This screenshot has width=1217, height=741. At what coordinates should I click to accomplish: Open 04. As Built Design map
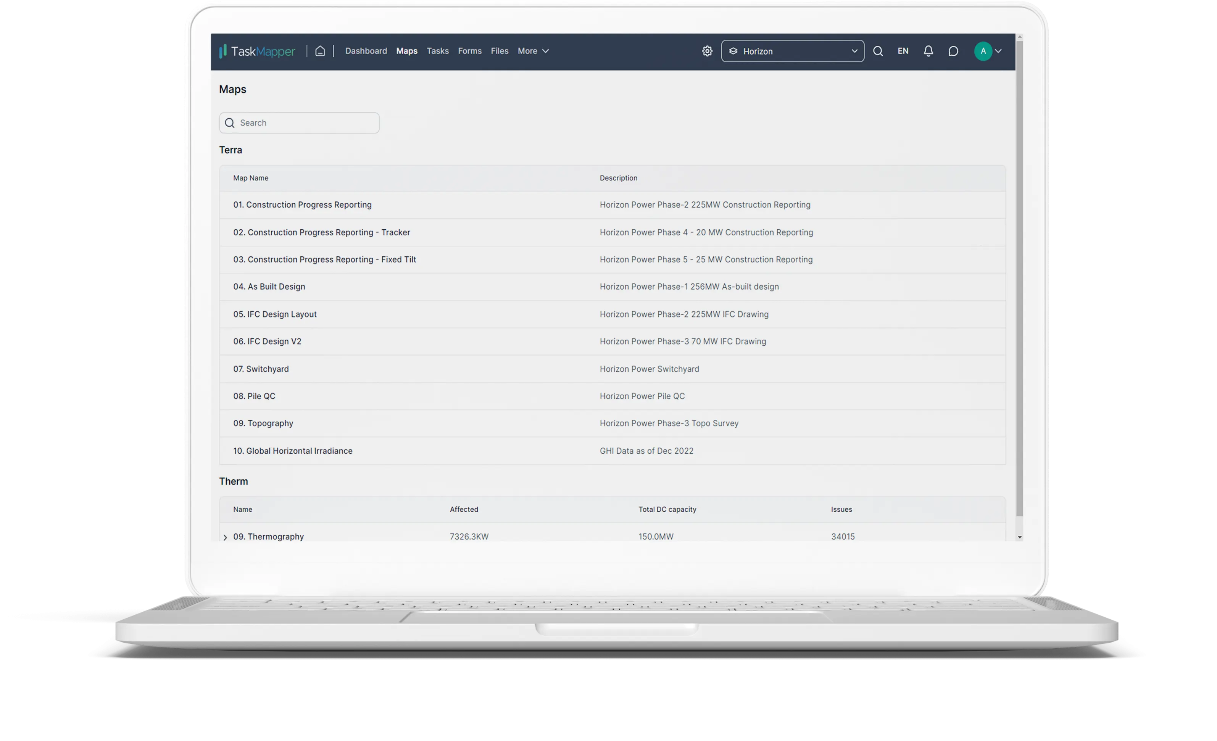[x=269, y=287]
